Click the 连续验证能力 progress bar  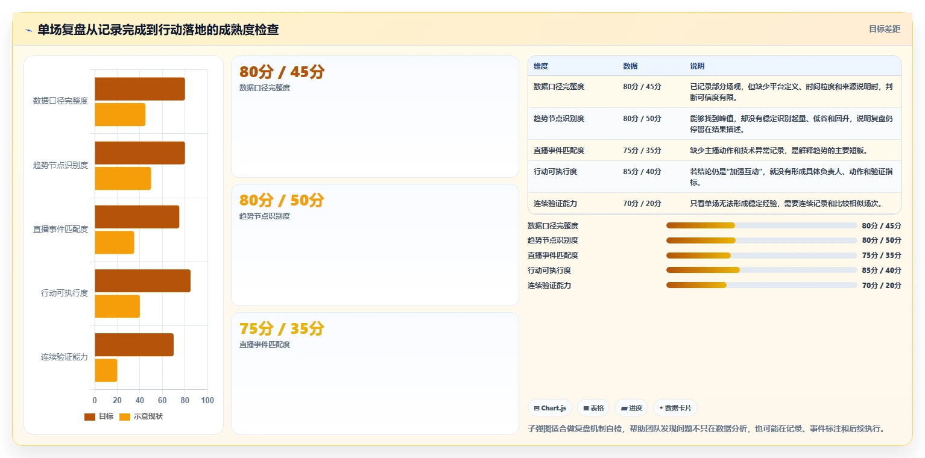coord(762,285)
